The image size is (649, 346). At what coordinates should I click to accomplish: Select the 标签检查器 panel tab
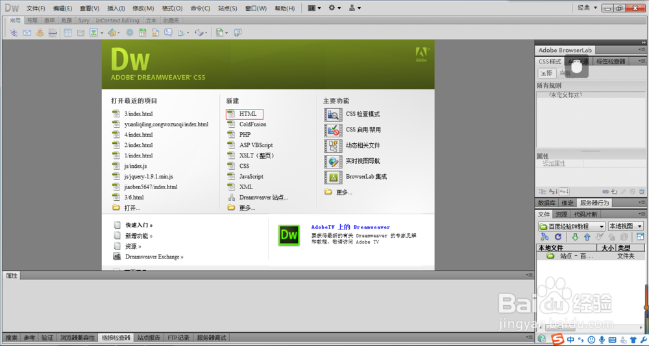[611, 62]
